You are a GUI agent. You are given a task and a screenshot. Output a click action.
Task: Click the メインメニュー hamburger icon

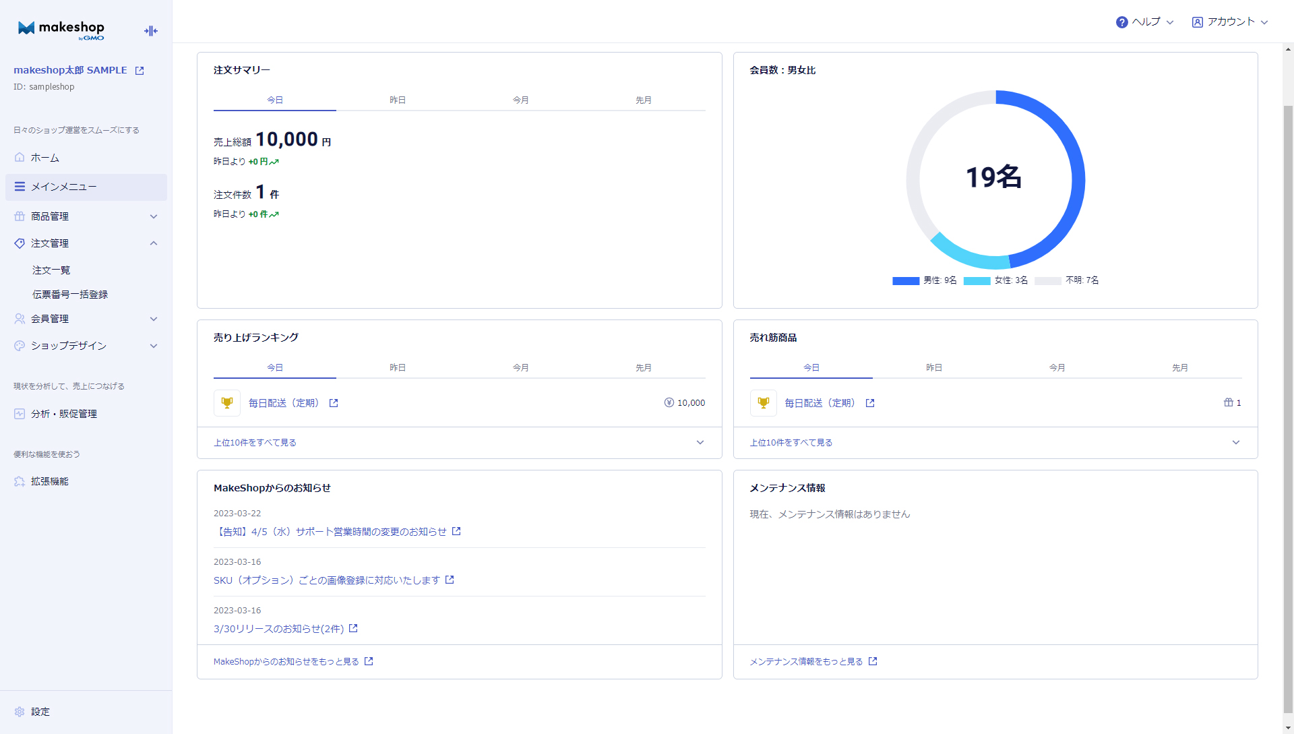(x=20, y=187)
